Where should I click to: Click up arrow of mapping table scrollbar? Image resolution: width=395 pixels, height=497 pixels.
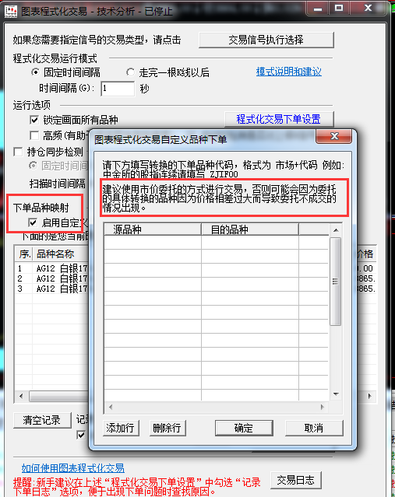[336, 230]
